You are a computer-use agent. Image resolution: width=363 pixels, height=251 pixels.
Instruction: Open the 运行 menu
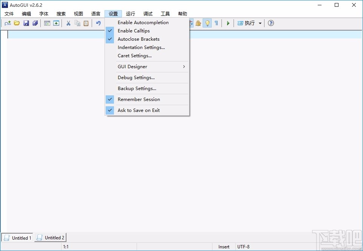click(x=130, y=14)
